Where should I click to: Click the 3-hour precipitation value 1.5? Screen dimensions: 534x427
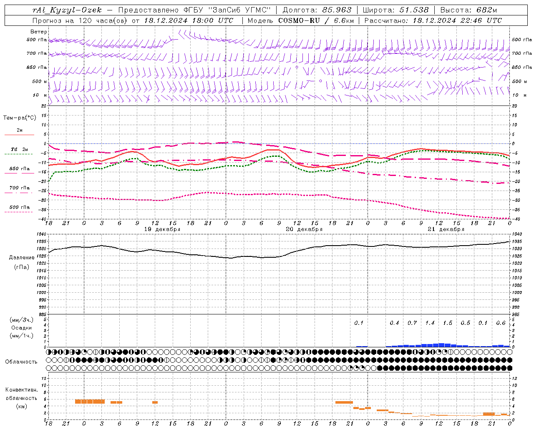(x=448, y=323)
